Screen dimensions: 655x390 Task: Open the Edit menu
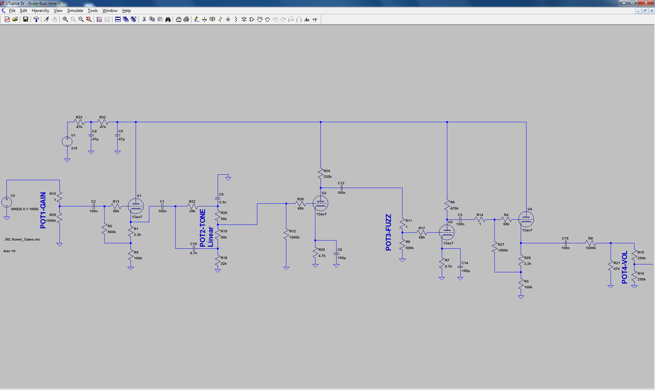[24, 11]
